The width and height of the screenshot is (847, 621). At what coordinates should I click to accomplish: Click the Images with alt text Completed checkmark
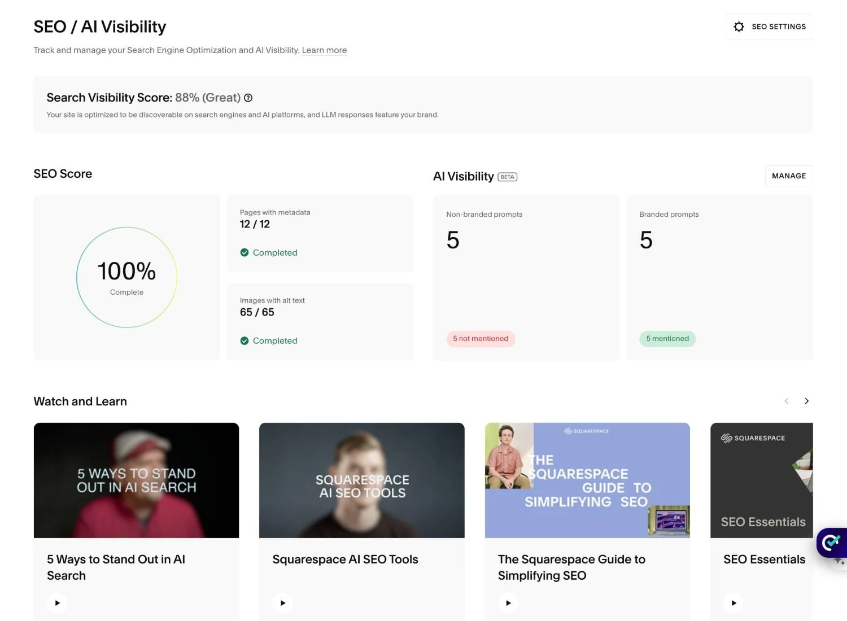coord(245,340)
